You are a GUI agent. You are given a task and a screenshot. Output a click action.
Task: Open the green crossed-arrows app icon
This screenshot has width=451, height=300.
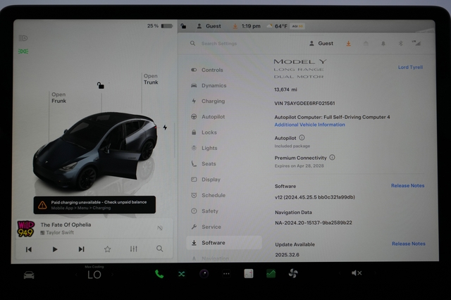[x=182, y=274]
